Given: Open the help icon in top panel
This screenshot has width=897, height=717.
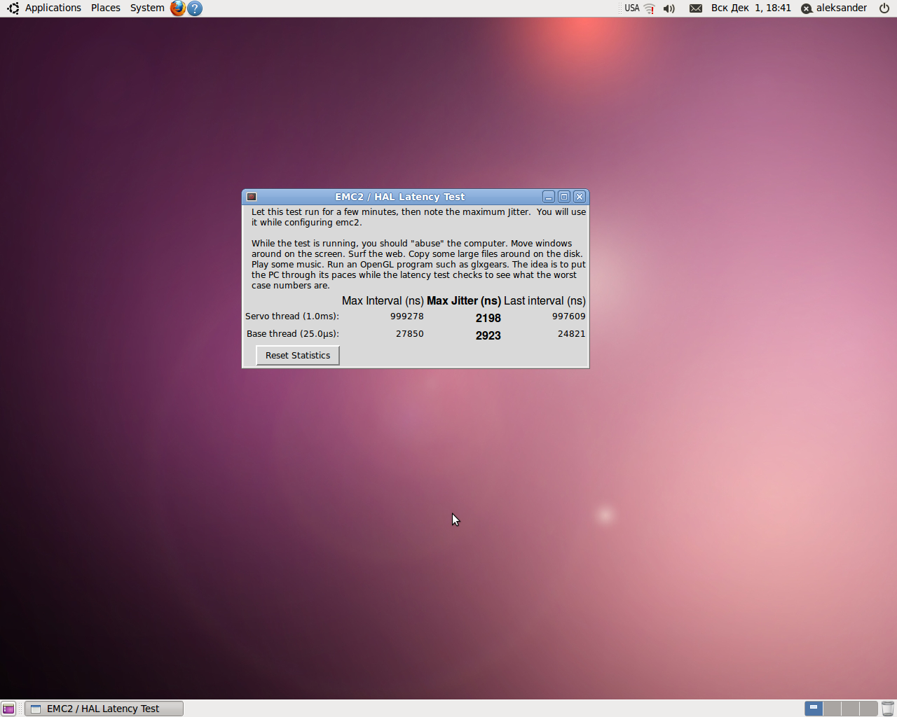Looking at the screenshot, I should (195, 8).
